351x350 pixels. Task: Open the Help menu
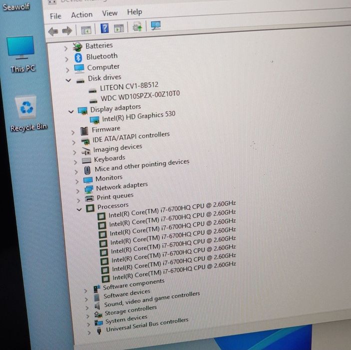point(134,11)
